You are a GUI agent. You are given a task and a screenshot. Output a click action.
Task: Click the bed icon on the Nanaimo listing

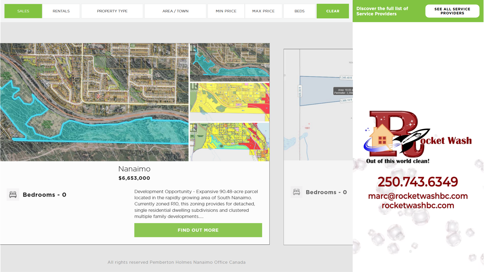[13, 195]
